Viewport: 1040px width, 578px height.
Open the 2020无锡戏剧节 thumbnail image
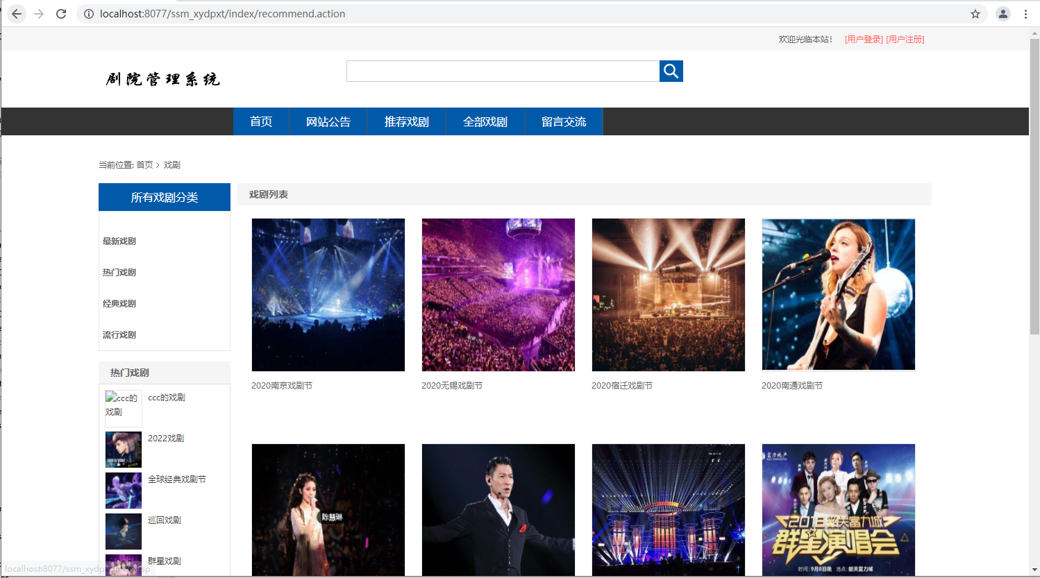(x=498, y=295)
